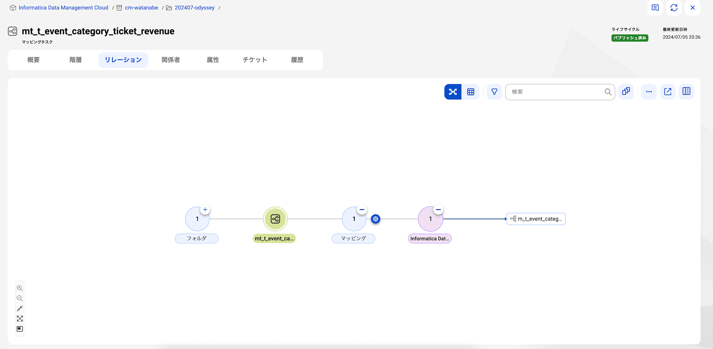The width and height of the screenshot is (713, 349).
Task: Open the 階層 tab
Action: [x=76, y=60]
